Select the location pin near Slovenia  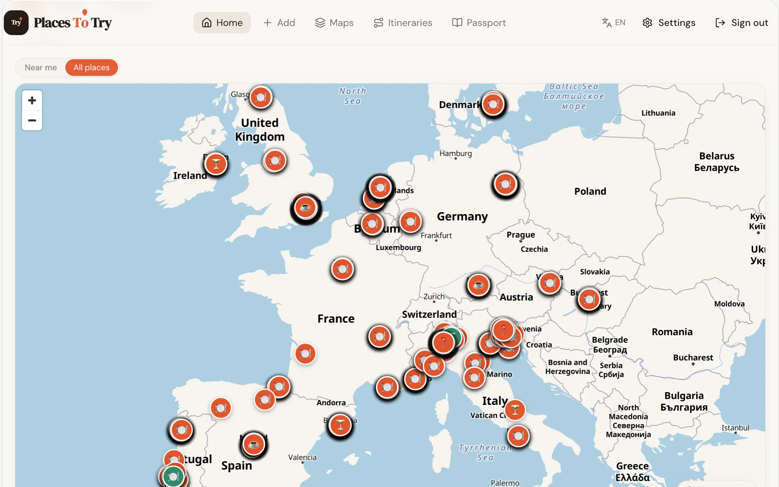[x=503, y=330]
